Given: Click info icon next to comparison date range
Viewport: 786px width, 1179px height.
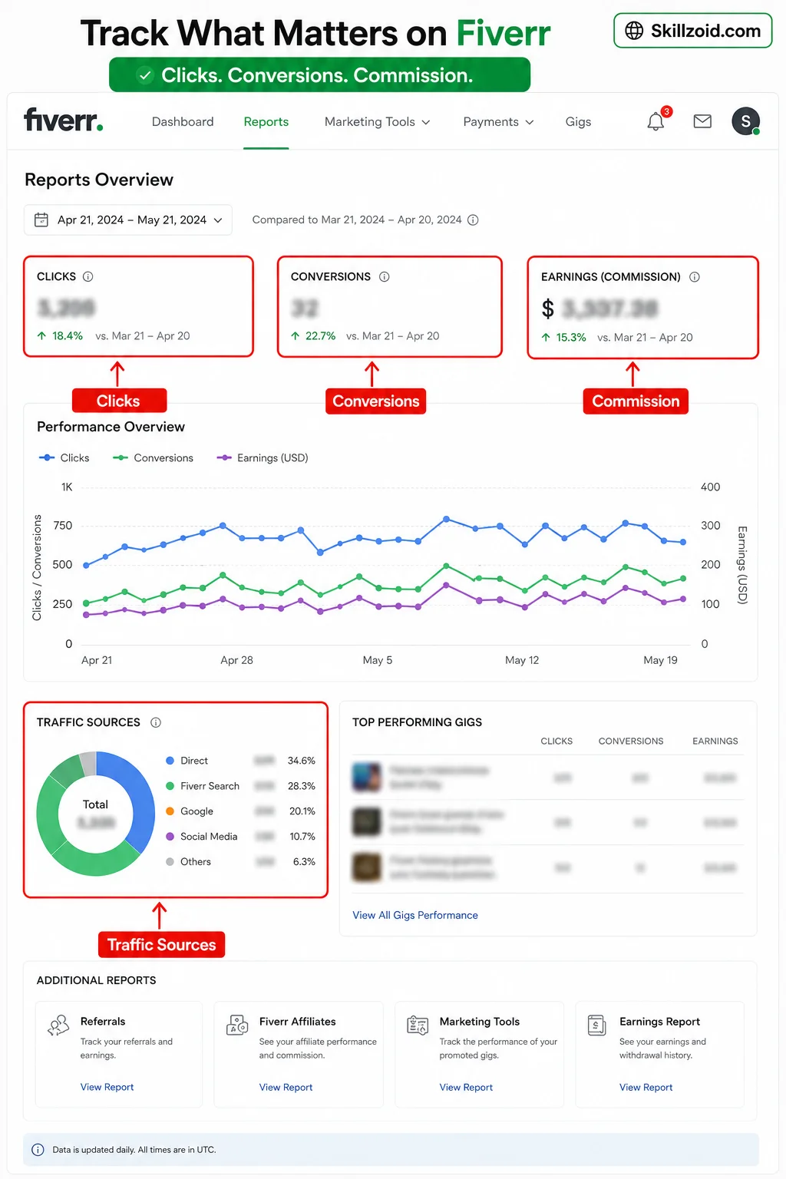Looking at the screenshot, I should point(474,220).
